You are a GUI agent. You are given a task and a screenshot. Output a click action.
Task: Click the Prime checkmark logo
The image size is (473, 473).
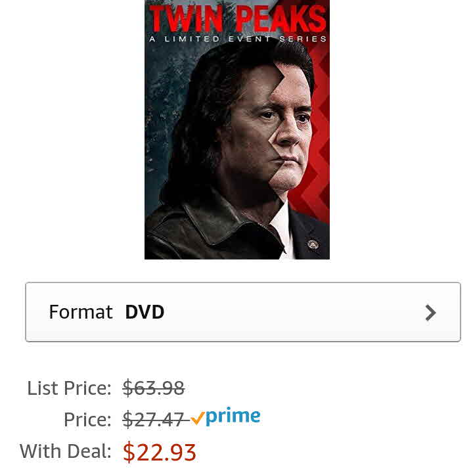tap(225, 417)
